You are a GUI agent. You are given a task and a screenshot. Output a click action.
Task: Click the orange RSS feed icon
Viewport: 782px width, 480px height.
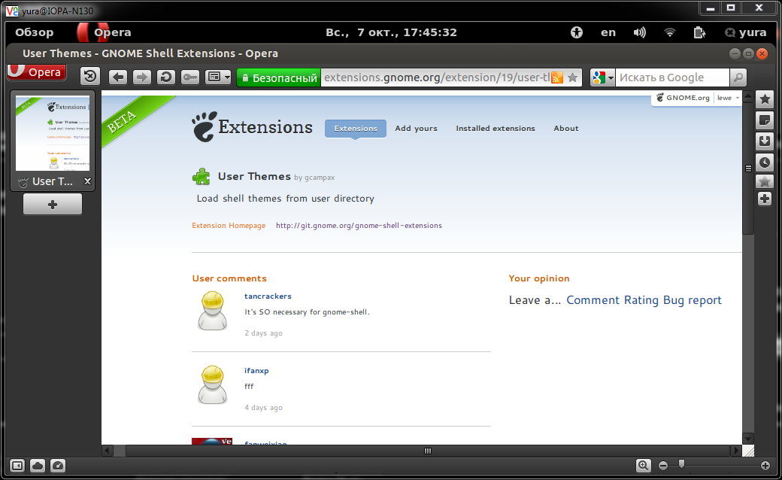(557, 77)
